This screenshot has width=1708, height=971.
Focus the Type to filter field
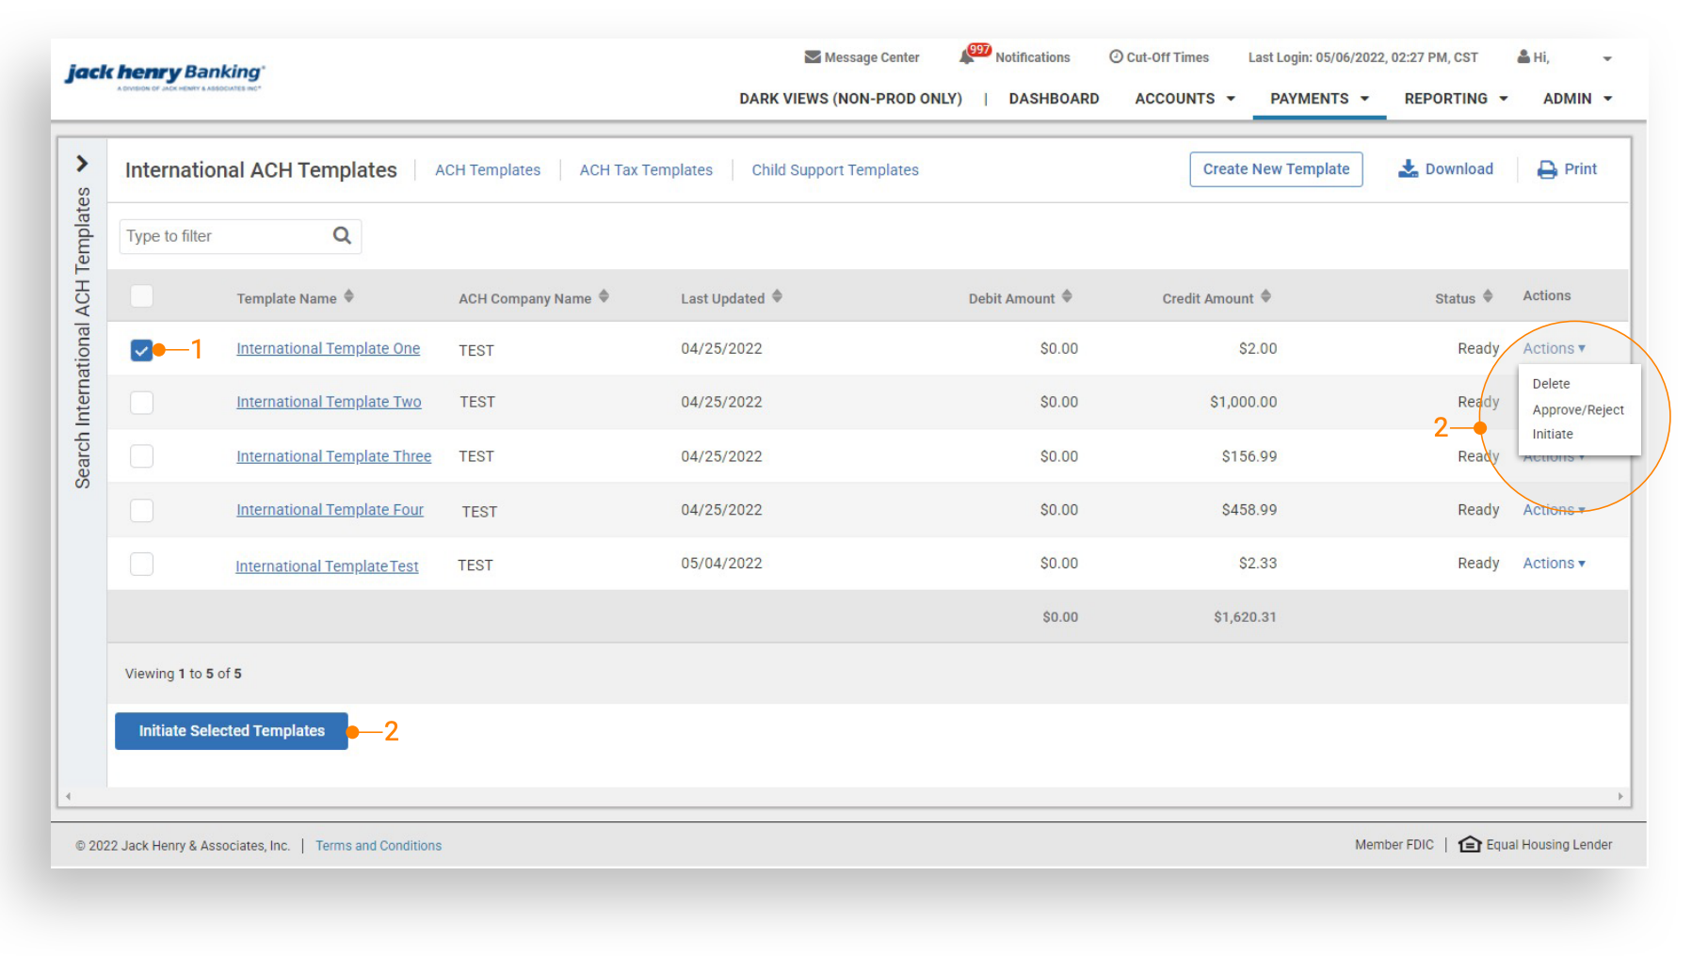(x=226, y=236)
